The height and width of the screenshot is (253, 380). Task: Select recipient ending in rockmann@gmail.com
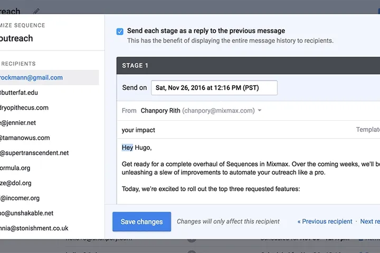pos(50,77)
